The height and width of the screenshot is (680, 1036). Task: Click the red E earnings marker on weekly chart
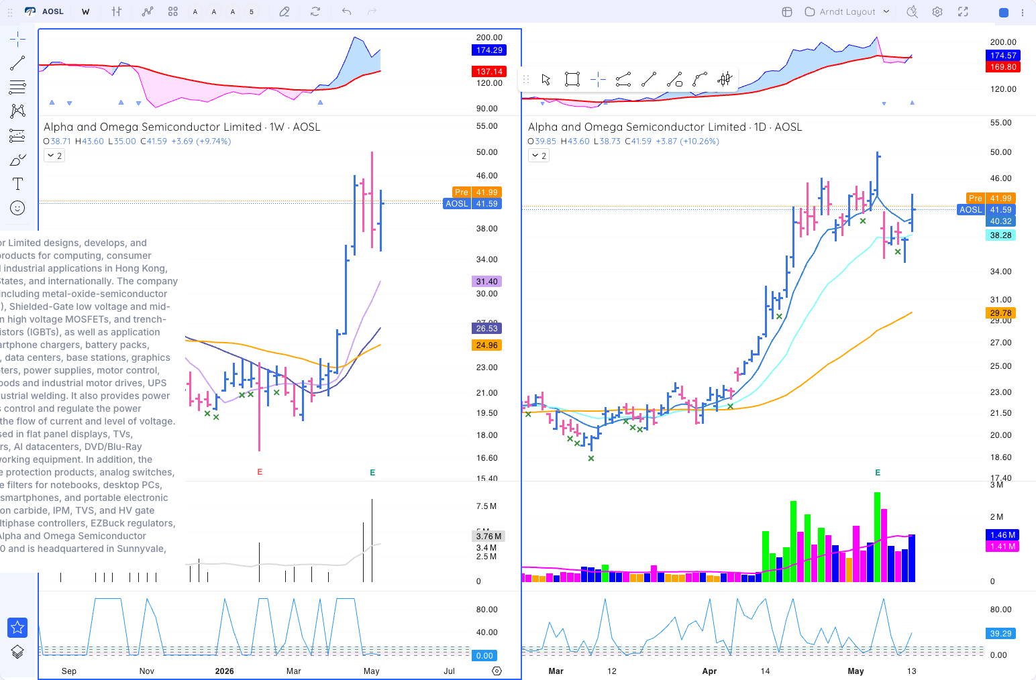[260, 472]
